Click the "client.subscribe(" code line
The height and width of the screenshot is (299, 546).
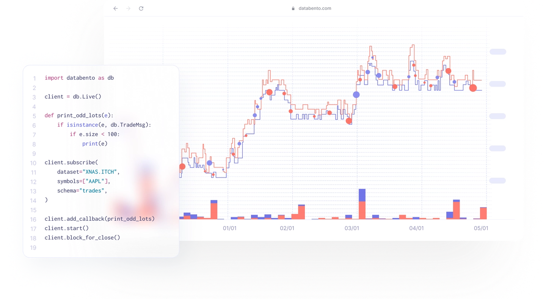pos(71,163)
